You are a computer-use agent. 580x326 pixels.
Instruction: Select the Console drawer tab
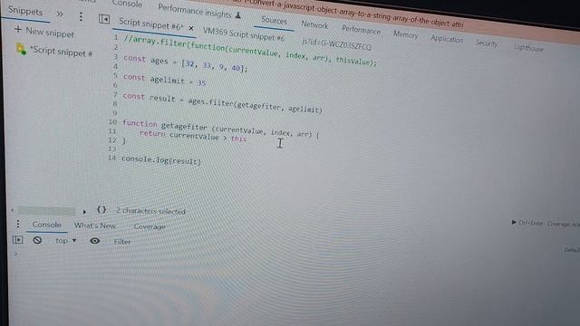tap(46, 225)
